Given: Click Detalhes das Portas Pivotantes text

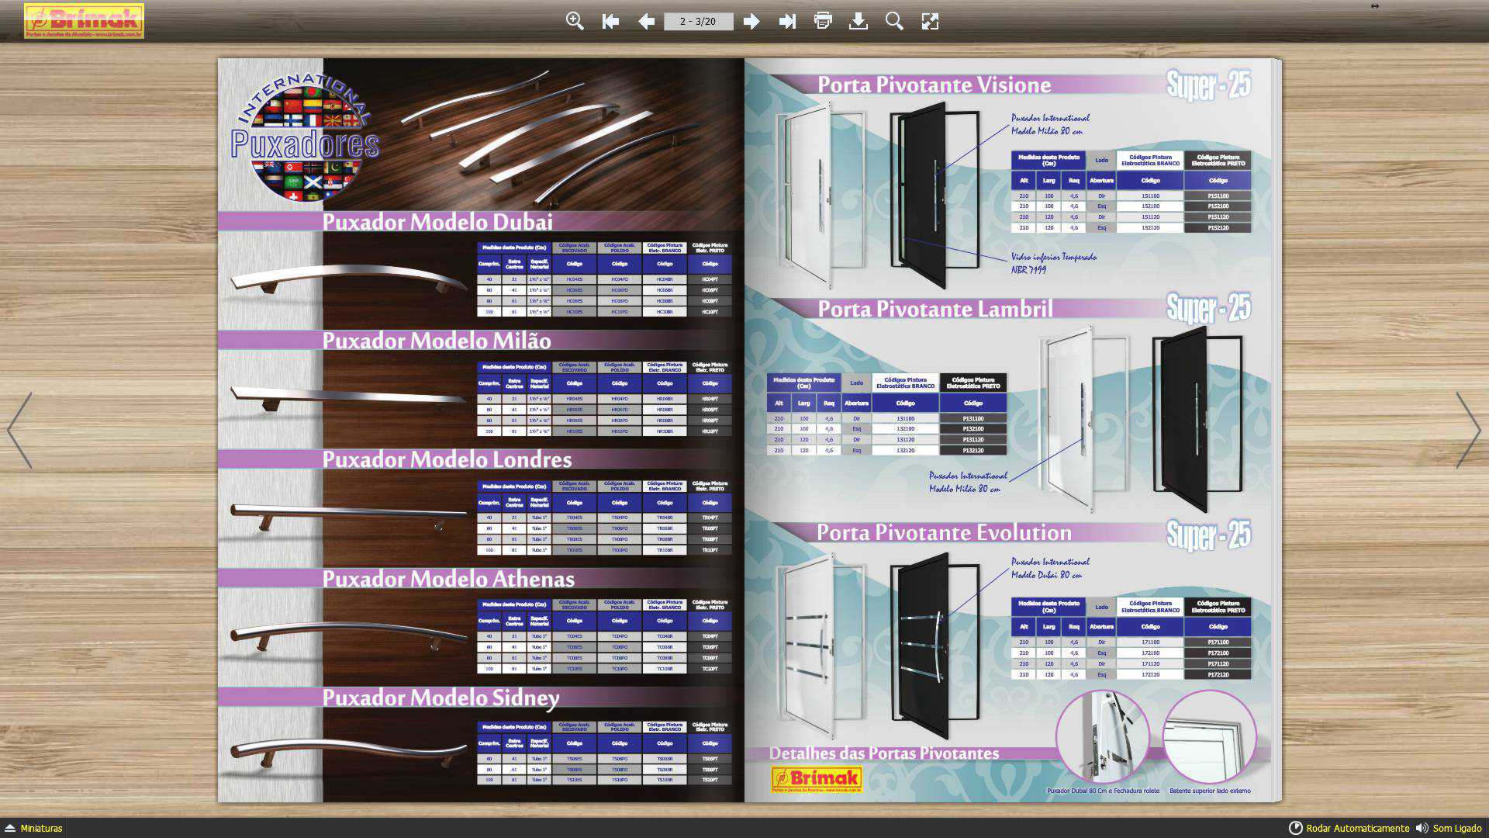Looking at the screenshot, I should (883, 753).
